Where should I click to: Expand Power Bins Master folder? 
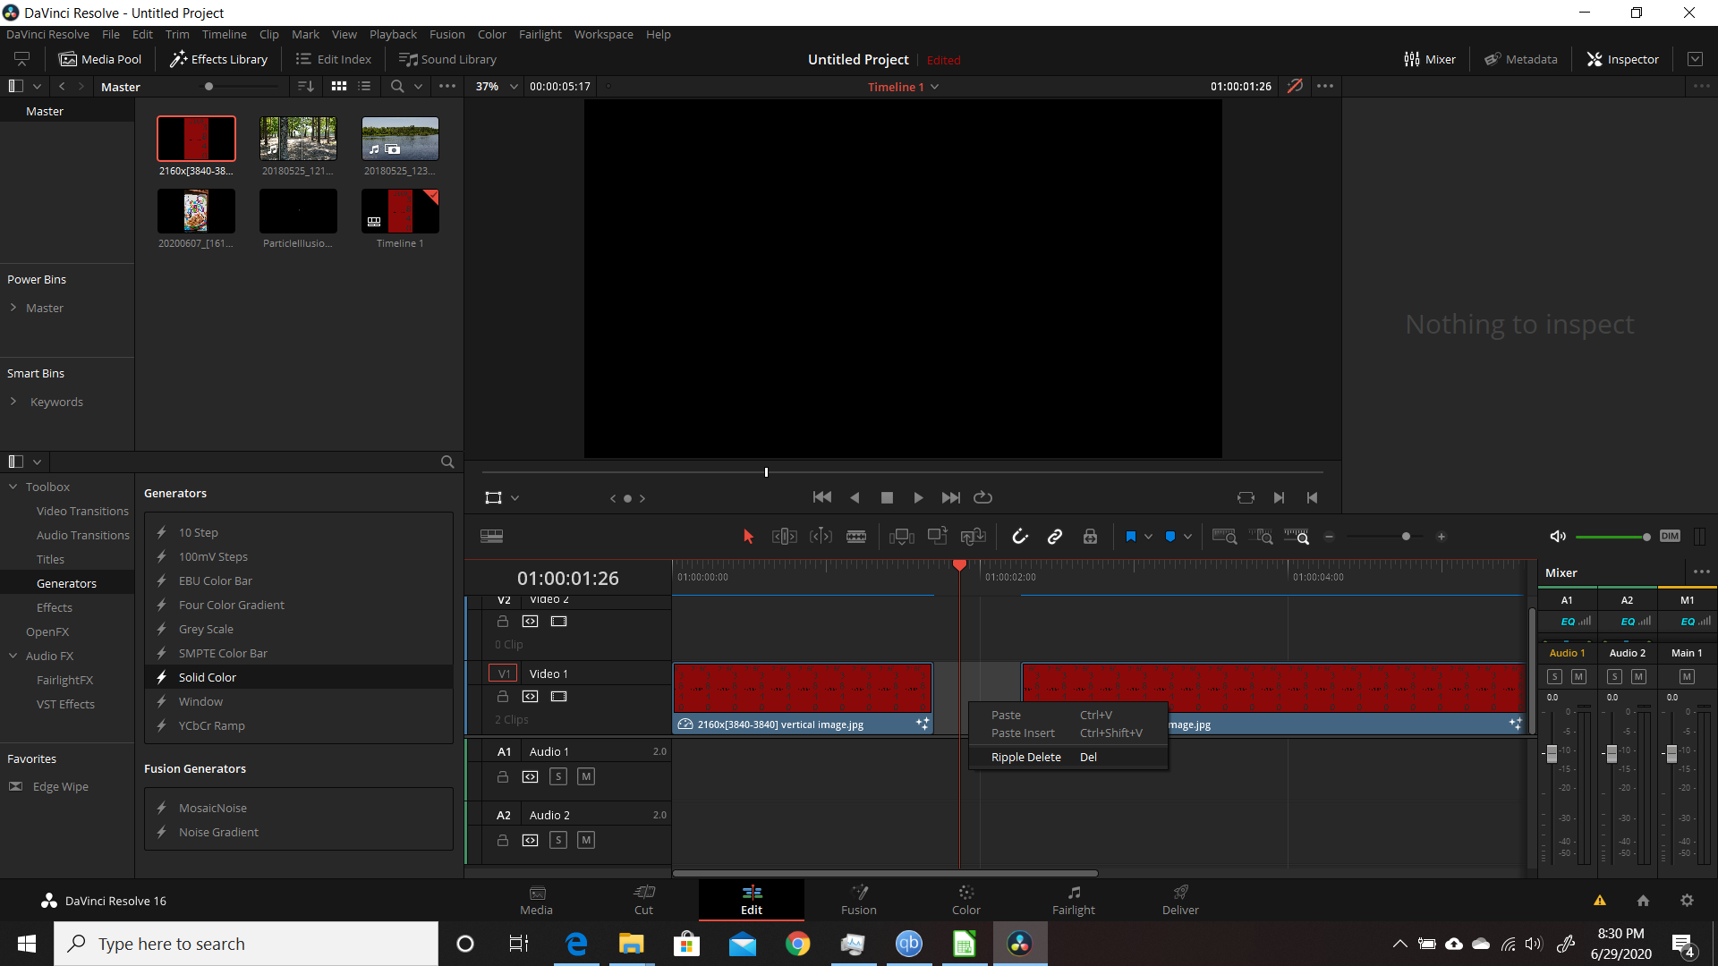13,308
